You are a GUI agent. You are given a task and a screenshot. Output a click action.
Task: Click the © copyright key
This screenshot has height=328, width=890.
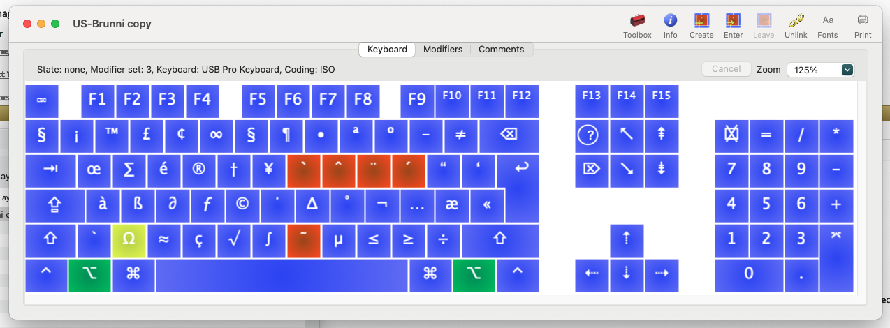tap(242, 206)
